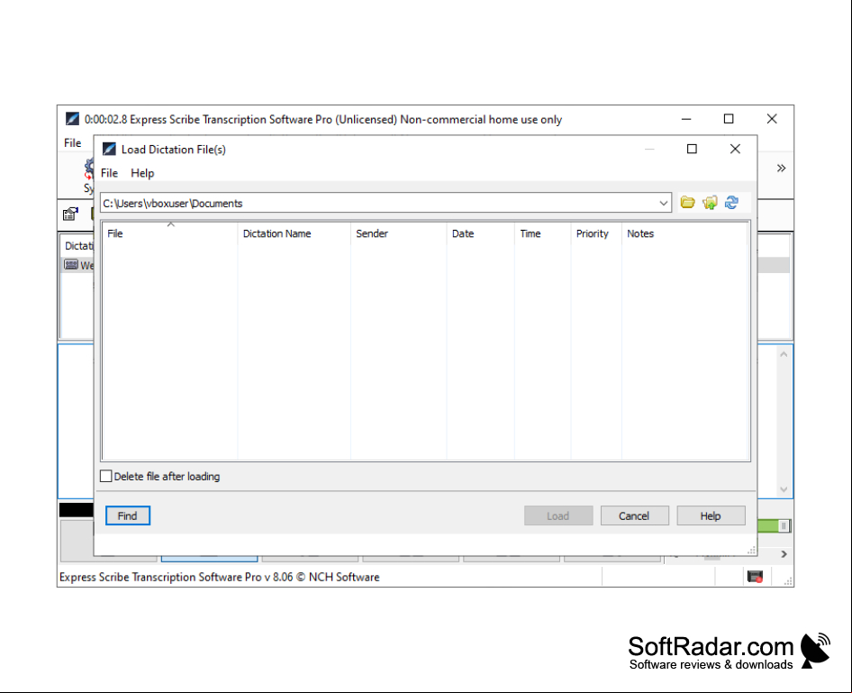Click the green volume slider in the main window
The height and width of the screenshot is (693, 852).
point(775,525)
